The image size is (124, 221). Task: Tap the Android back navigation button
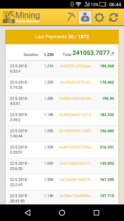click(28, 213)
